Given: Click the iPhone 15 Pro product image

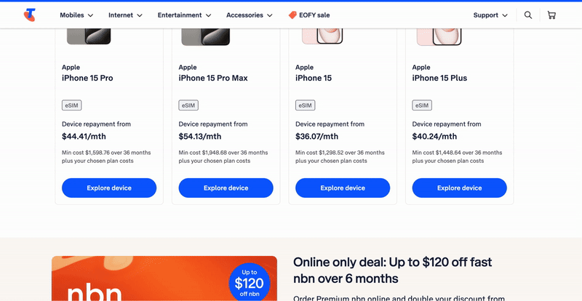Looking at the screenshot, I should 89,36.
